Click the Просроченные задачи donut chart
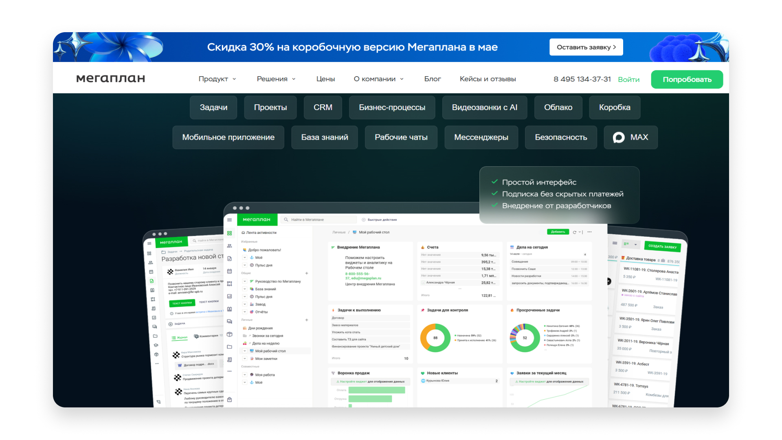Screen dimensions: 782x440 pos(525,338)
